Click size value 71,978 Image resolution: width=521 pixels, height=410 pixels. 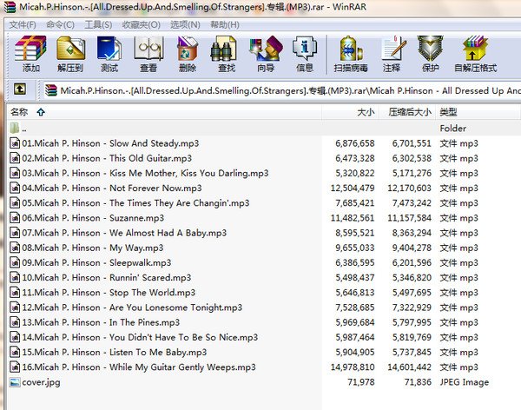point(361,382)
